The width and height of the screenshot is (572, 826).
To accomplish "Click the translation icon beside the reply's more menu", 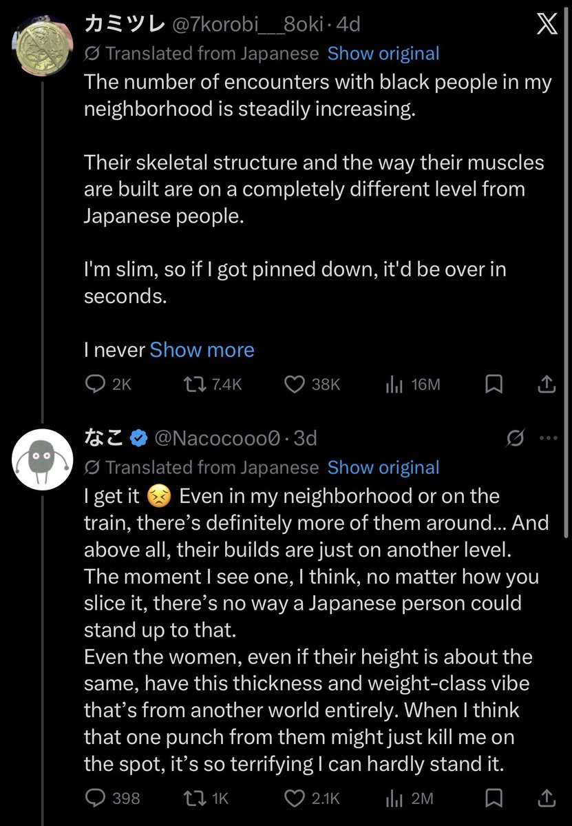I will [515, 437].
